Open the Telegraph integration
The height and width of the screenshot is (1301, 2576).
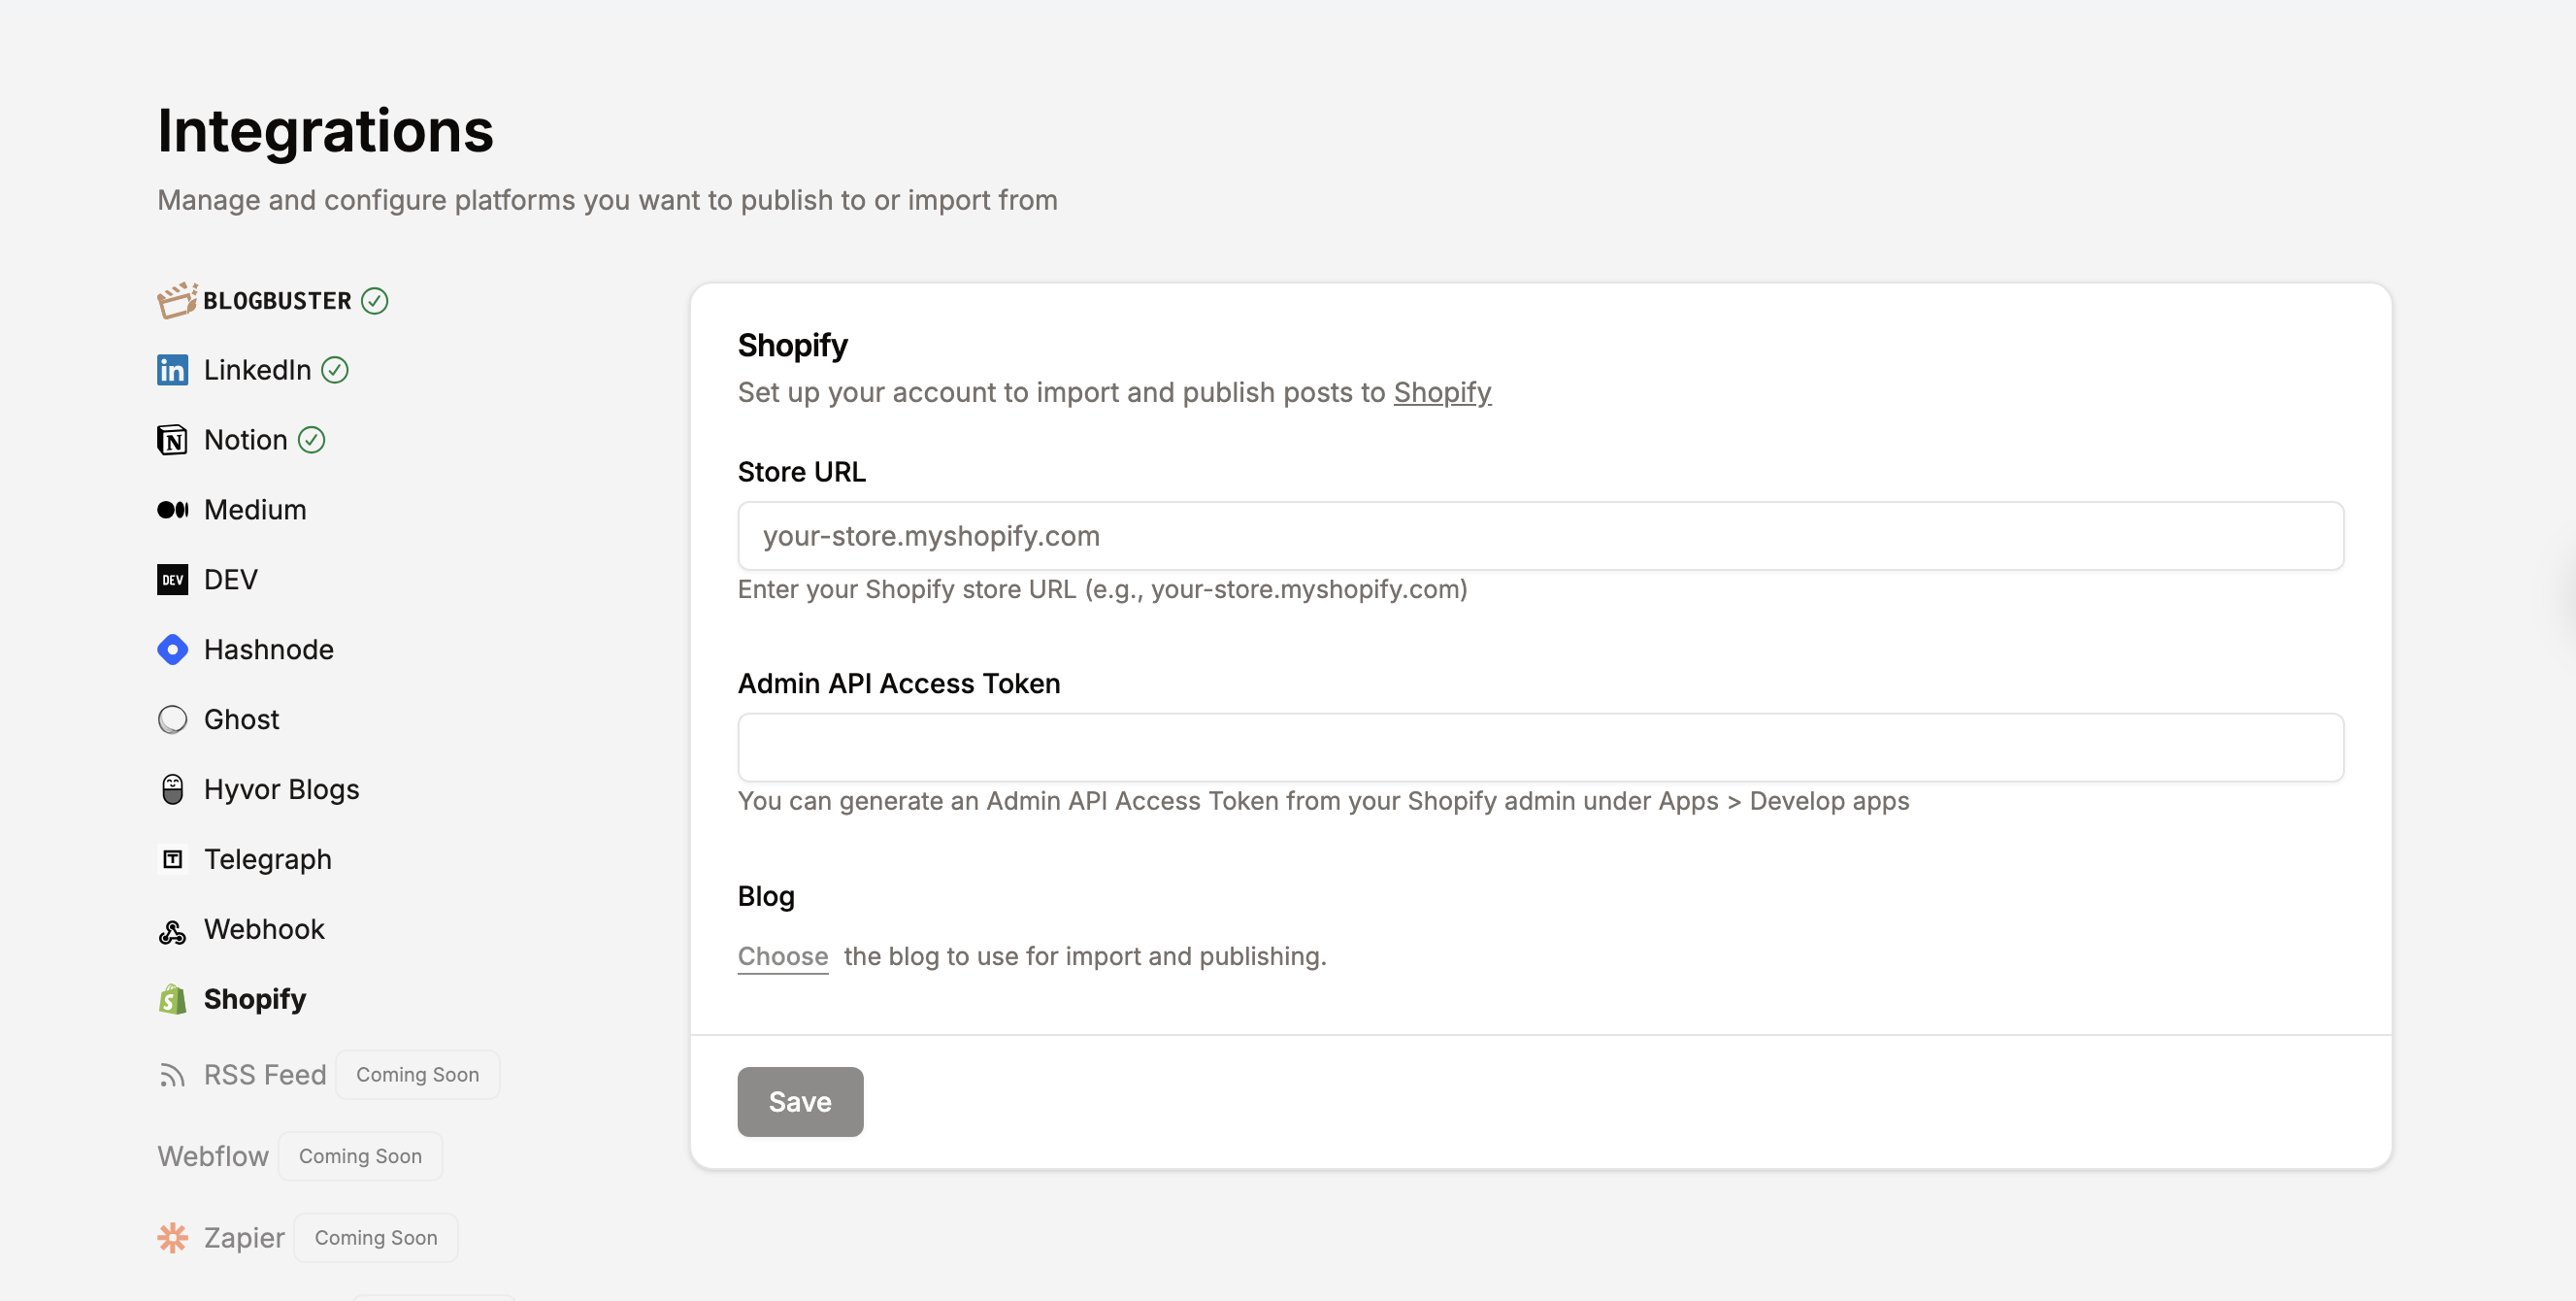(267, 860)
